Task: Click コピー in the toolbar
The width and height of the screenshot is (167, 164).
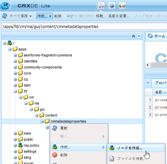Action: 71,16
